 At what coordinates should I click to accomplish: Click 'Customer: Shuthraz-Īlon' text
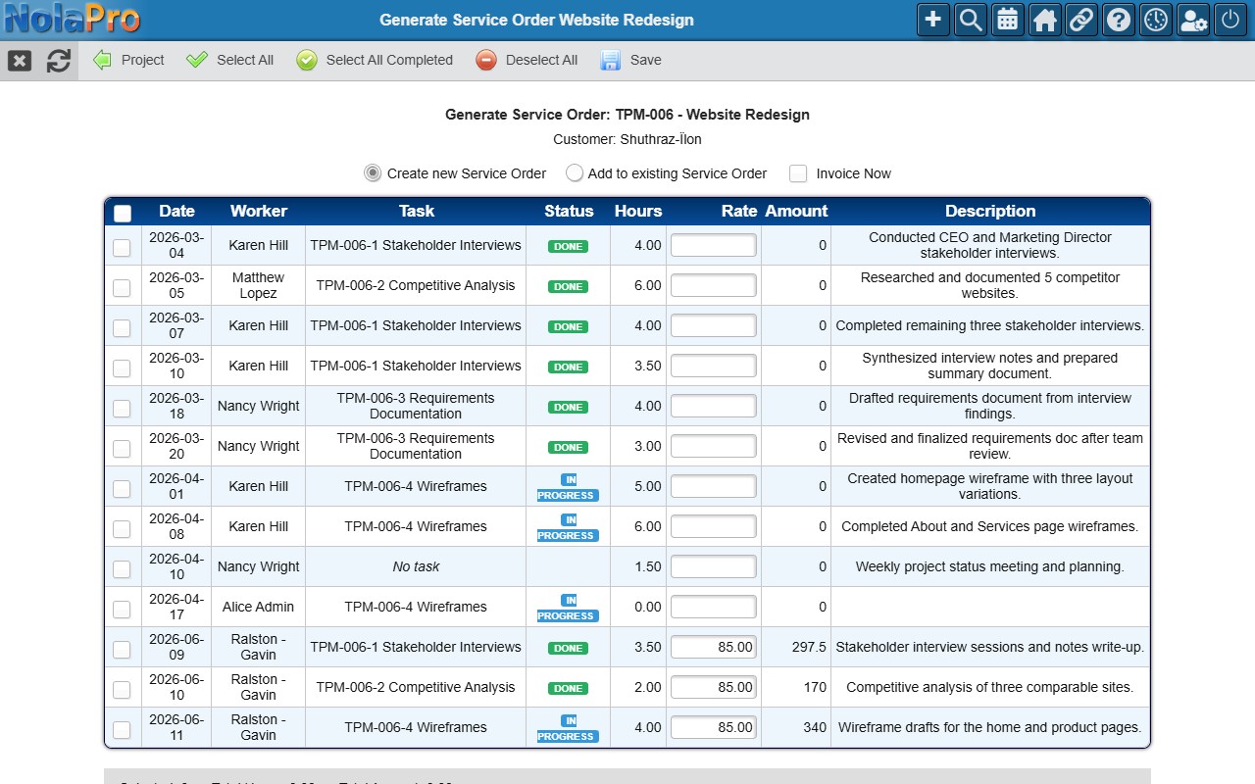627,139
